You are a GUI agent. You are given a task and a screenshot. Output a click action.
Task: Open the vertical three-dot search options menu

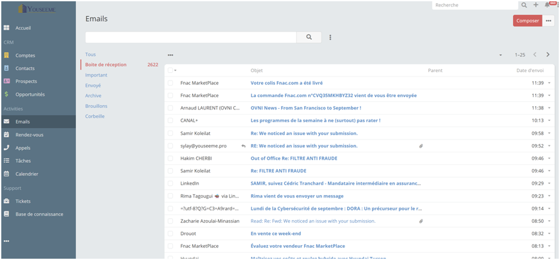(x=330, y=37)
